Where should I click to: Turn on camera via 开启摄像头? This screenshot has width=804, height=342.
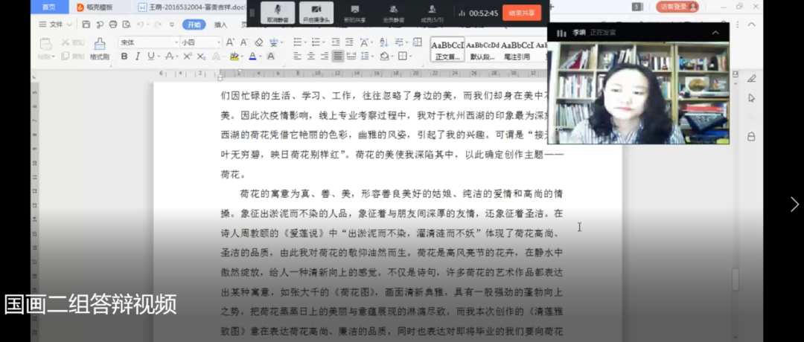(316, 11)
